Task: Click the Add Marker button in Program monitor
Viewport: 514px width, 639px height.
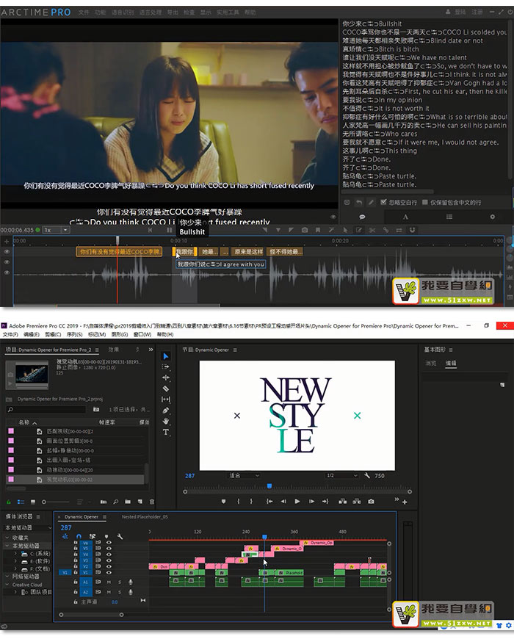Action: click(223, 501)
